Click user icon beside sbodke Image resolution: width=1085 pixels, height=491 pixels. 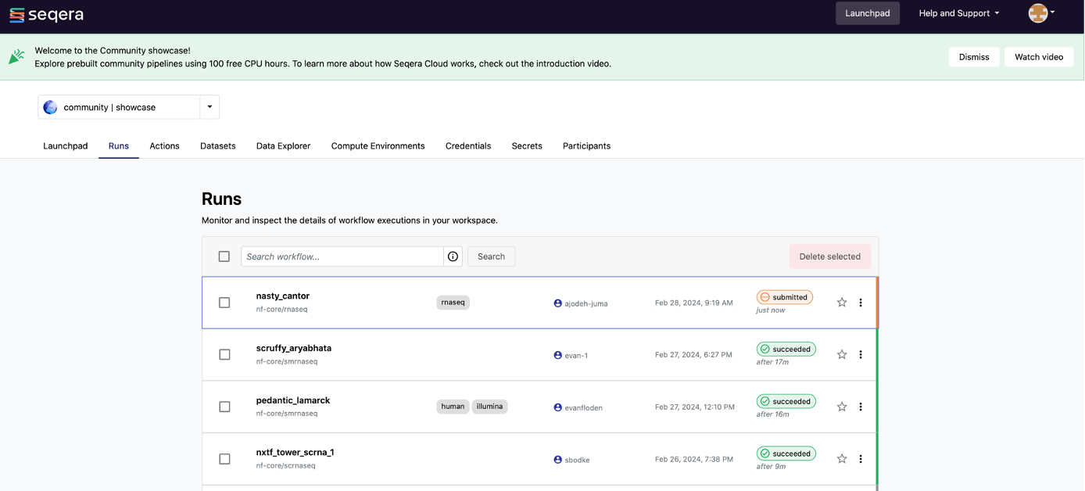557,460
